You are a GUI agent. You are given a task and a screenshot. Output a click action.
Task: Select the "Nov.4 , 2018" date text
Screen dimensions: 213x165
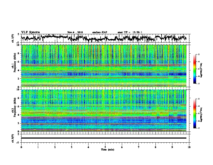[x=75, y=32]
